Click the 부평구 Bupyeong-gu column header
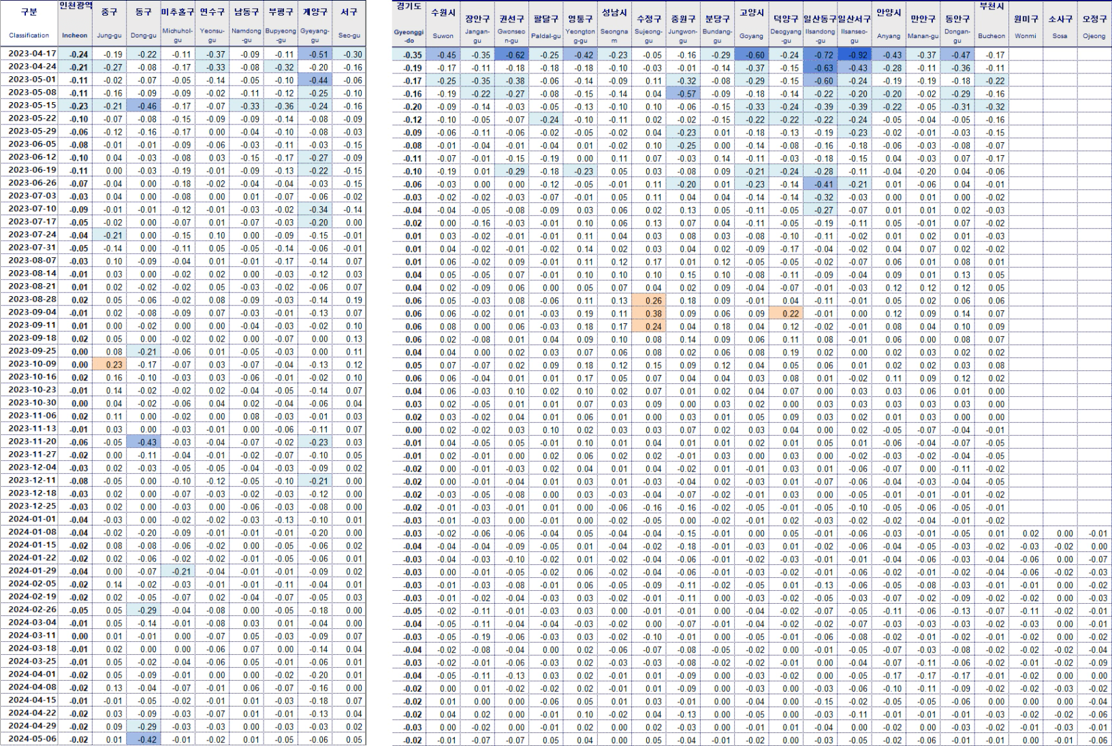Screen dimensions: 1112x746 [x=281, y=23]
